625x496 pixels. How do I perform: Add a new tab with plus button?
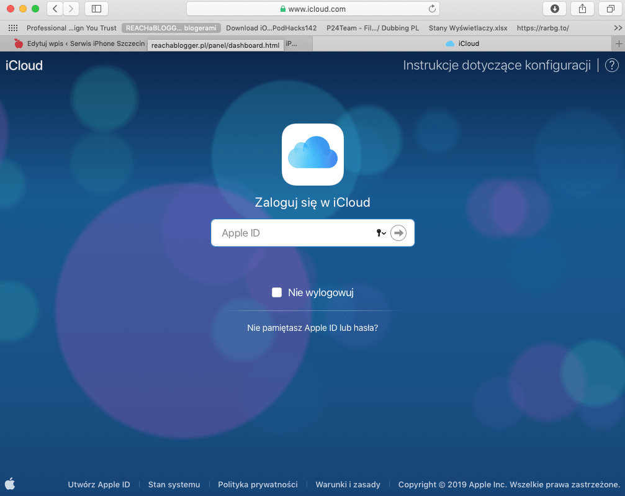(618, 43)
